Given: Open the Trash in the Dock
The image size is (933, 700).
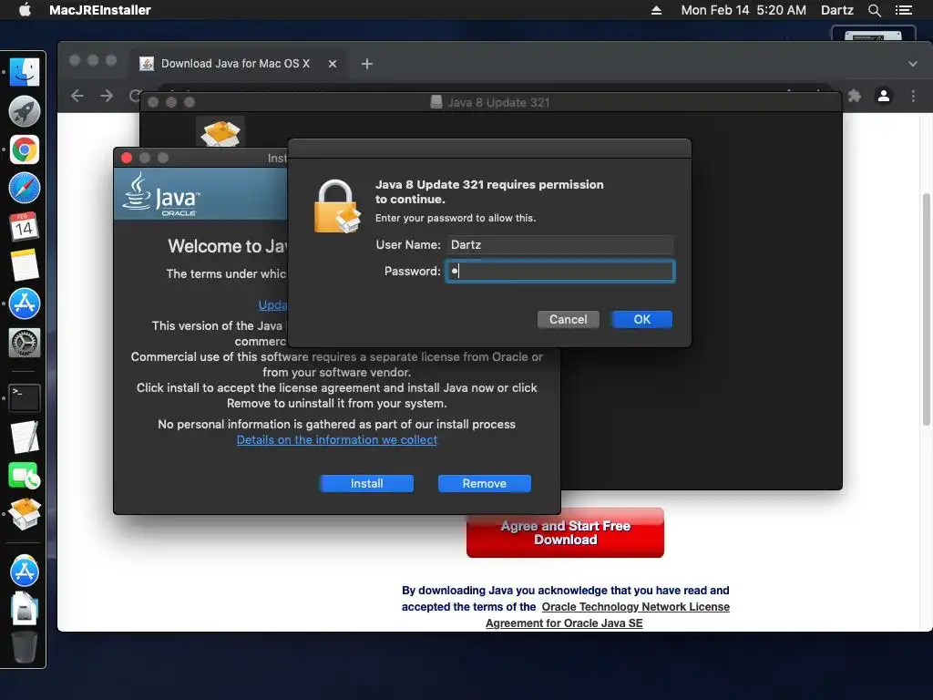Looking at the screenshot, I should pos(25,646).
